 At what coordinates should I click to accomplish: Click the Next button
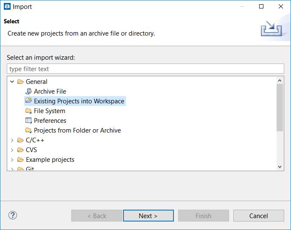[x=148, y=216]
